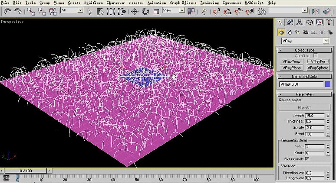The width and height of the screenshot is (336, 184).
Task: Switch to the Utilities hammer tab
Action: coord(329,23)
